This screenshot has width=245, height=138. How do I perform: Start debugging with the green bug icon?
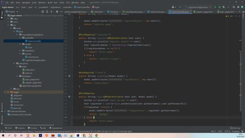pos(219,7)
